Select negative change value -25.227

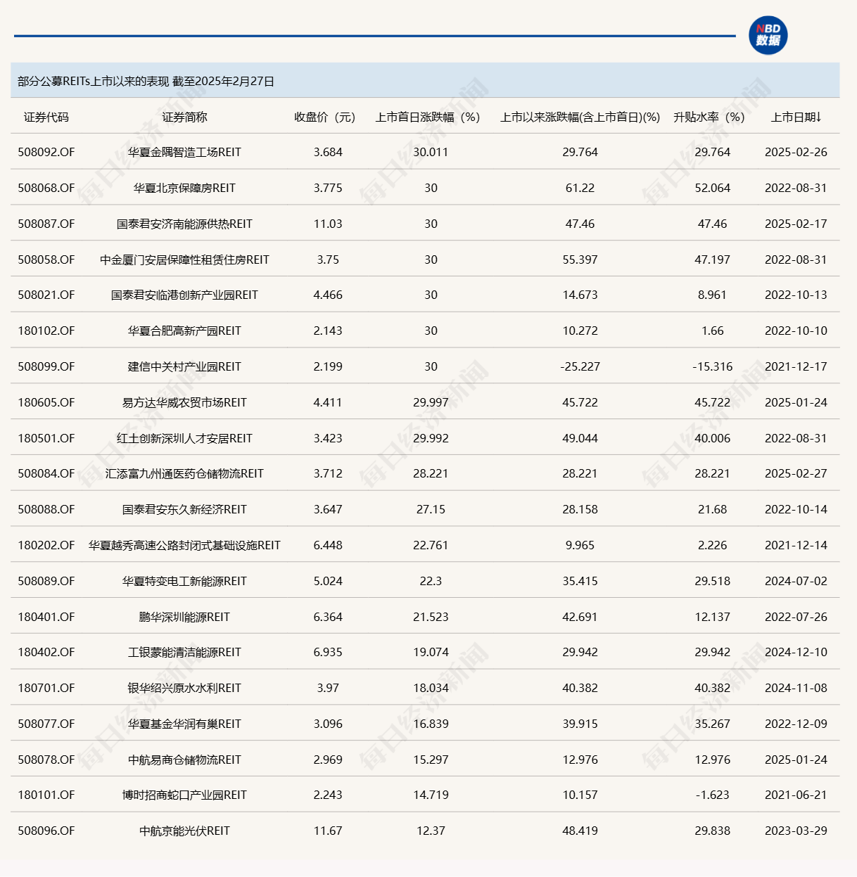click(x=580, y=366)
